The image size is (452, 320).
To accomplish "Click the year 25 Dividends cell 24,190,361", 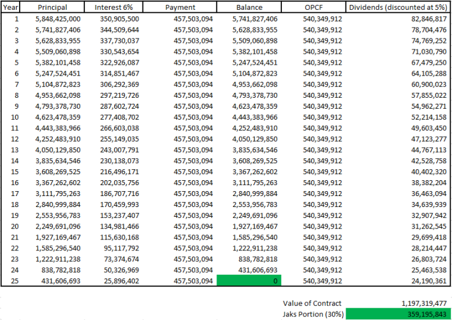I will click(x=398, y=280).
